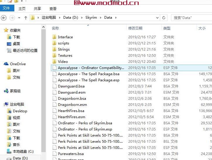Open 音乐 under 这台电脑
This screenshot has width=212, height=160.
point(16,144)
